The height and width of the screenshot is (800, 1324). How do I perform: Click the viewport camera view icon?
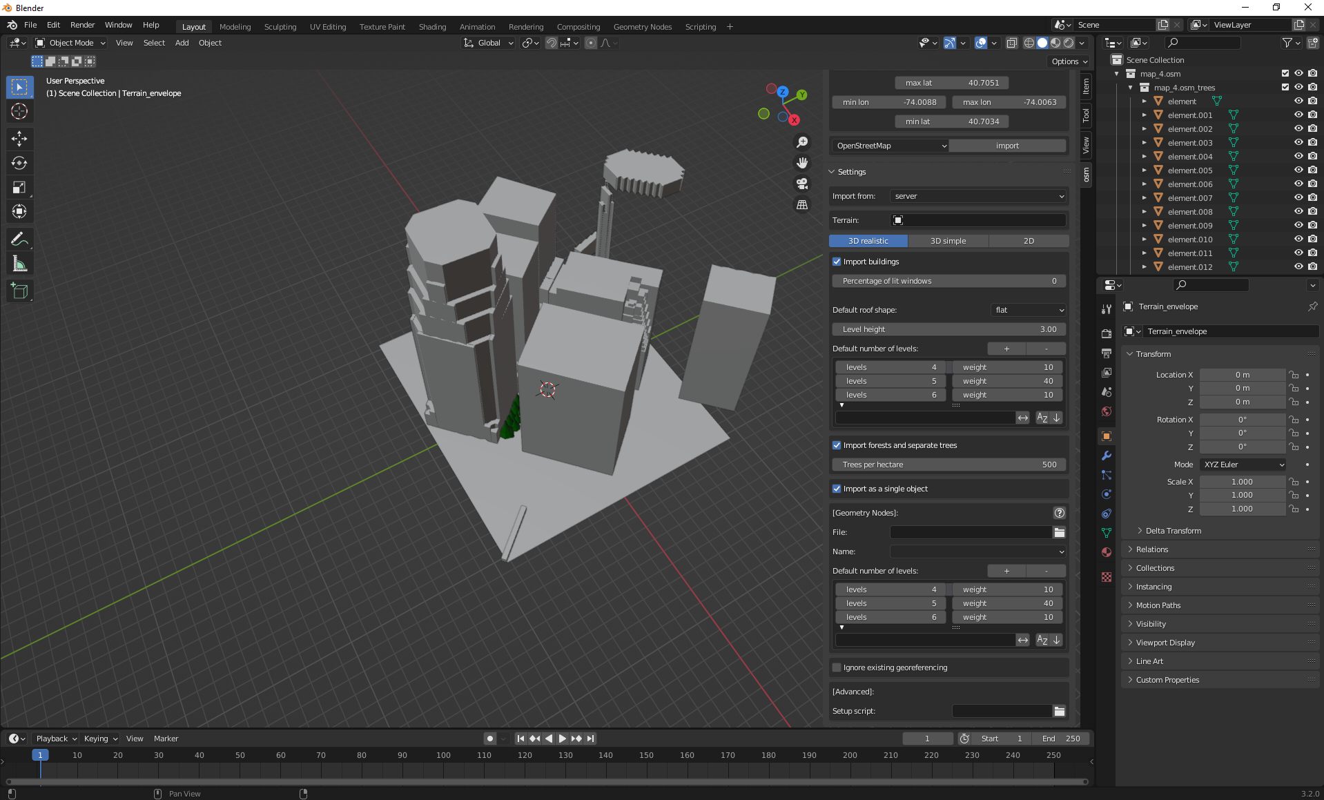click(x=801, y=184)
